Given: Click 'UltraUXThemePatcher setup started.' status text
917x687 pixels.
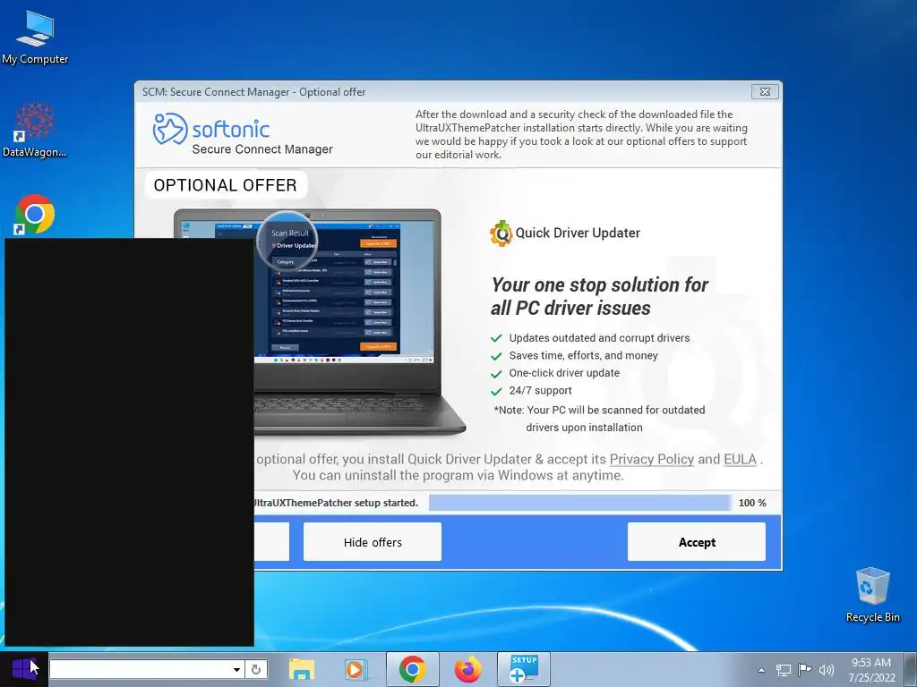Looking at the screenshot, I should tap(337, 503).
